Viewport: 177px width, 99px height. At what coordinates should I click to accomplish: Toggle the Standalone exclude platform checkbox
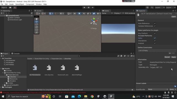155,41
